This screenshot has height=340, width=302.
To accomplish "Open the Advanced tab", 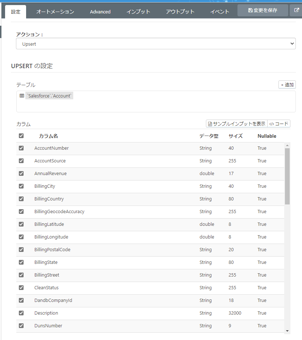I will (100, 12).
